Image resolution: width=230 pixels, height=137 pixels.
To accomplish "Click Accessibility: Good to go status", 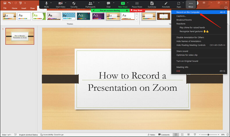I will coord(52,135).
